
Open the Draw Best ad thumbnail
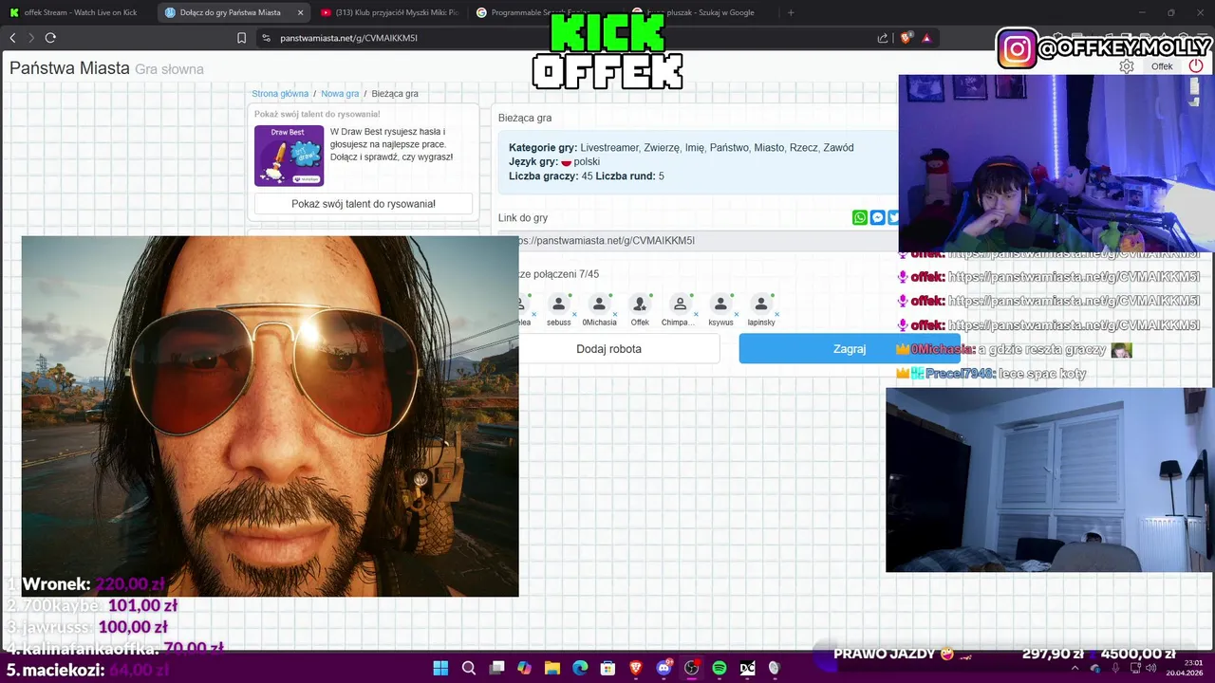click(x=289, y=156)
